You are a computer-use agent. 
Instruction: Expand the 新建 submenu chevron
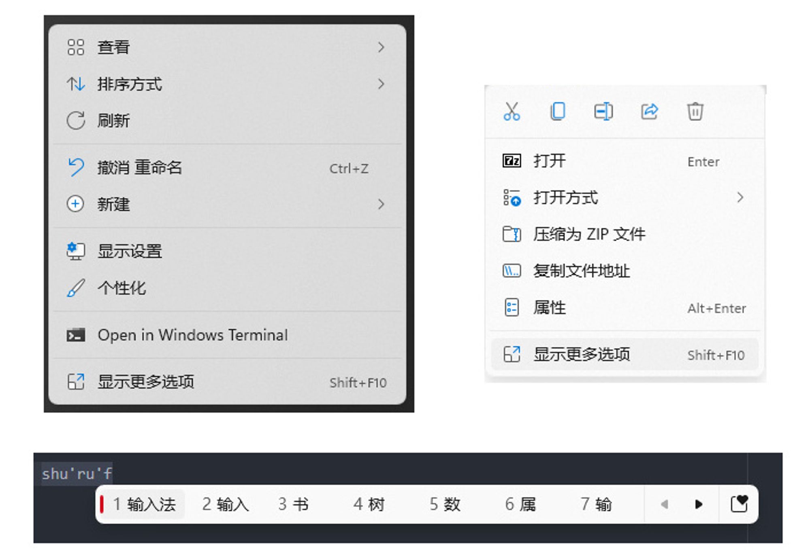click(381, 204)
